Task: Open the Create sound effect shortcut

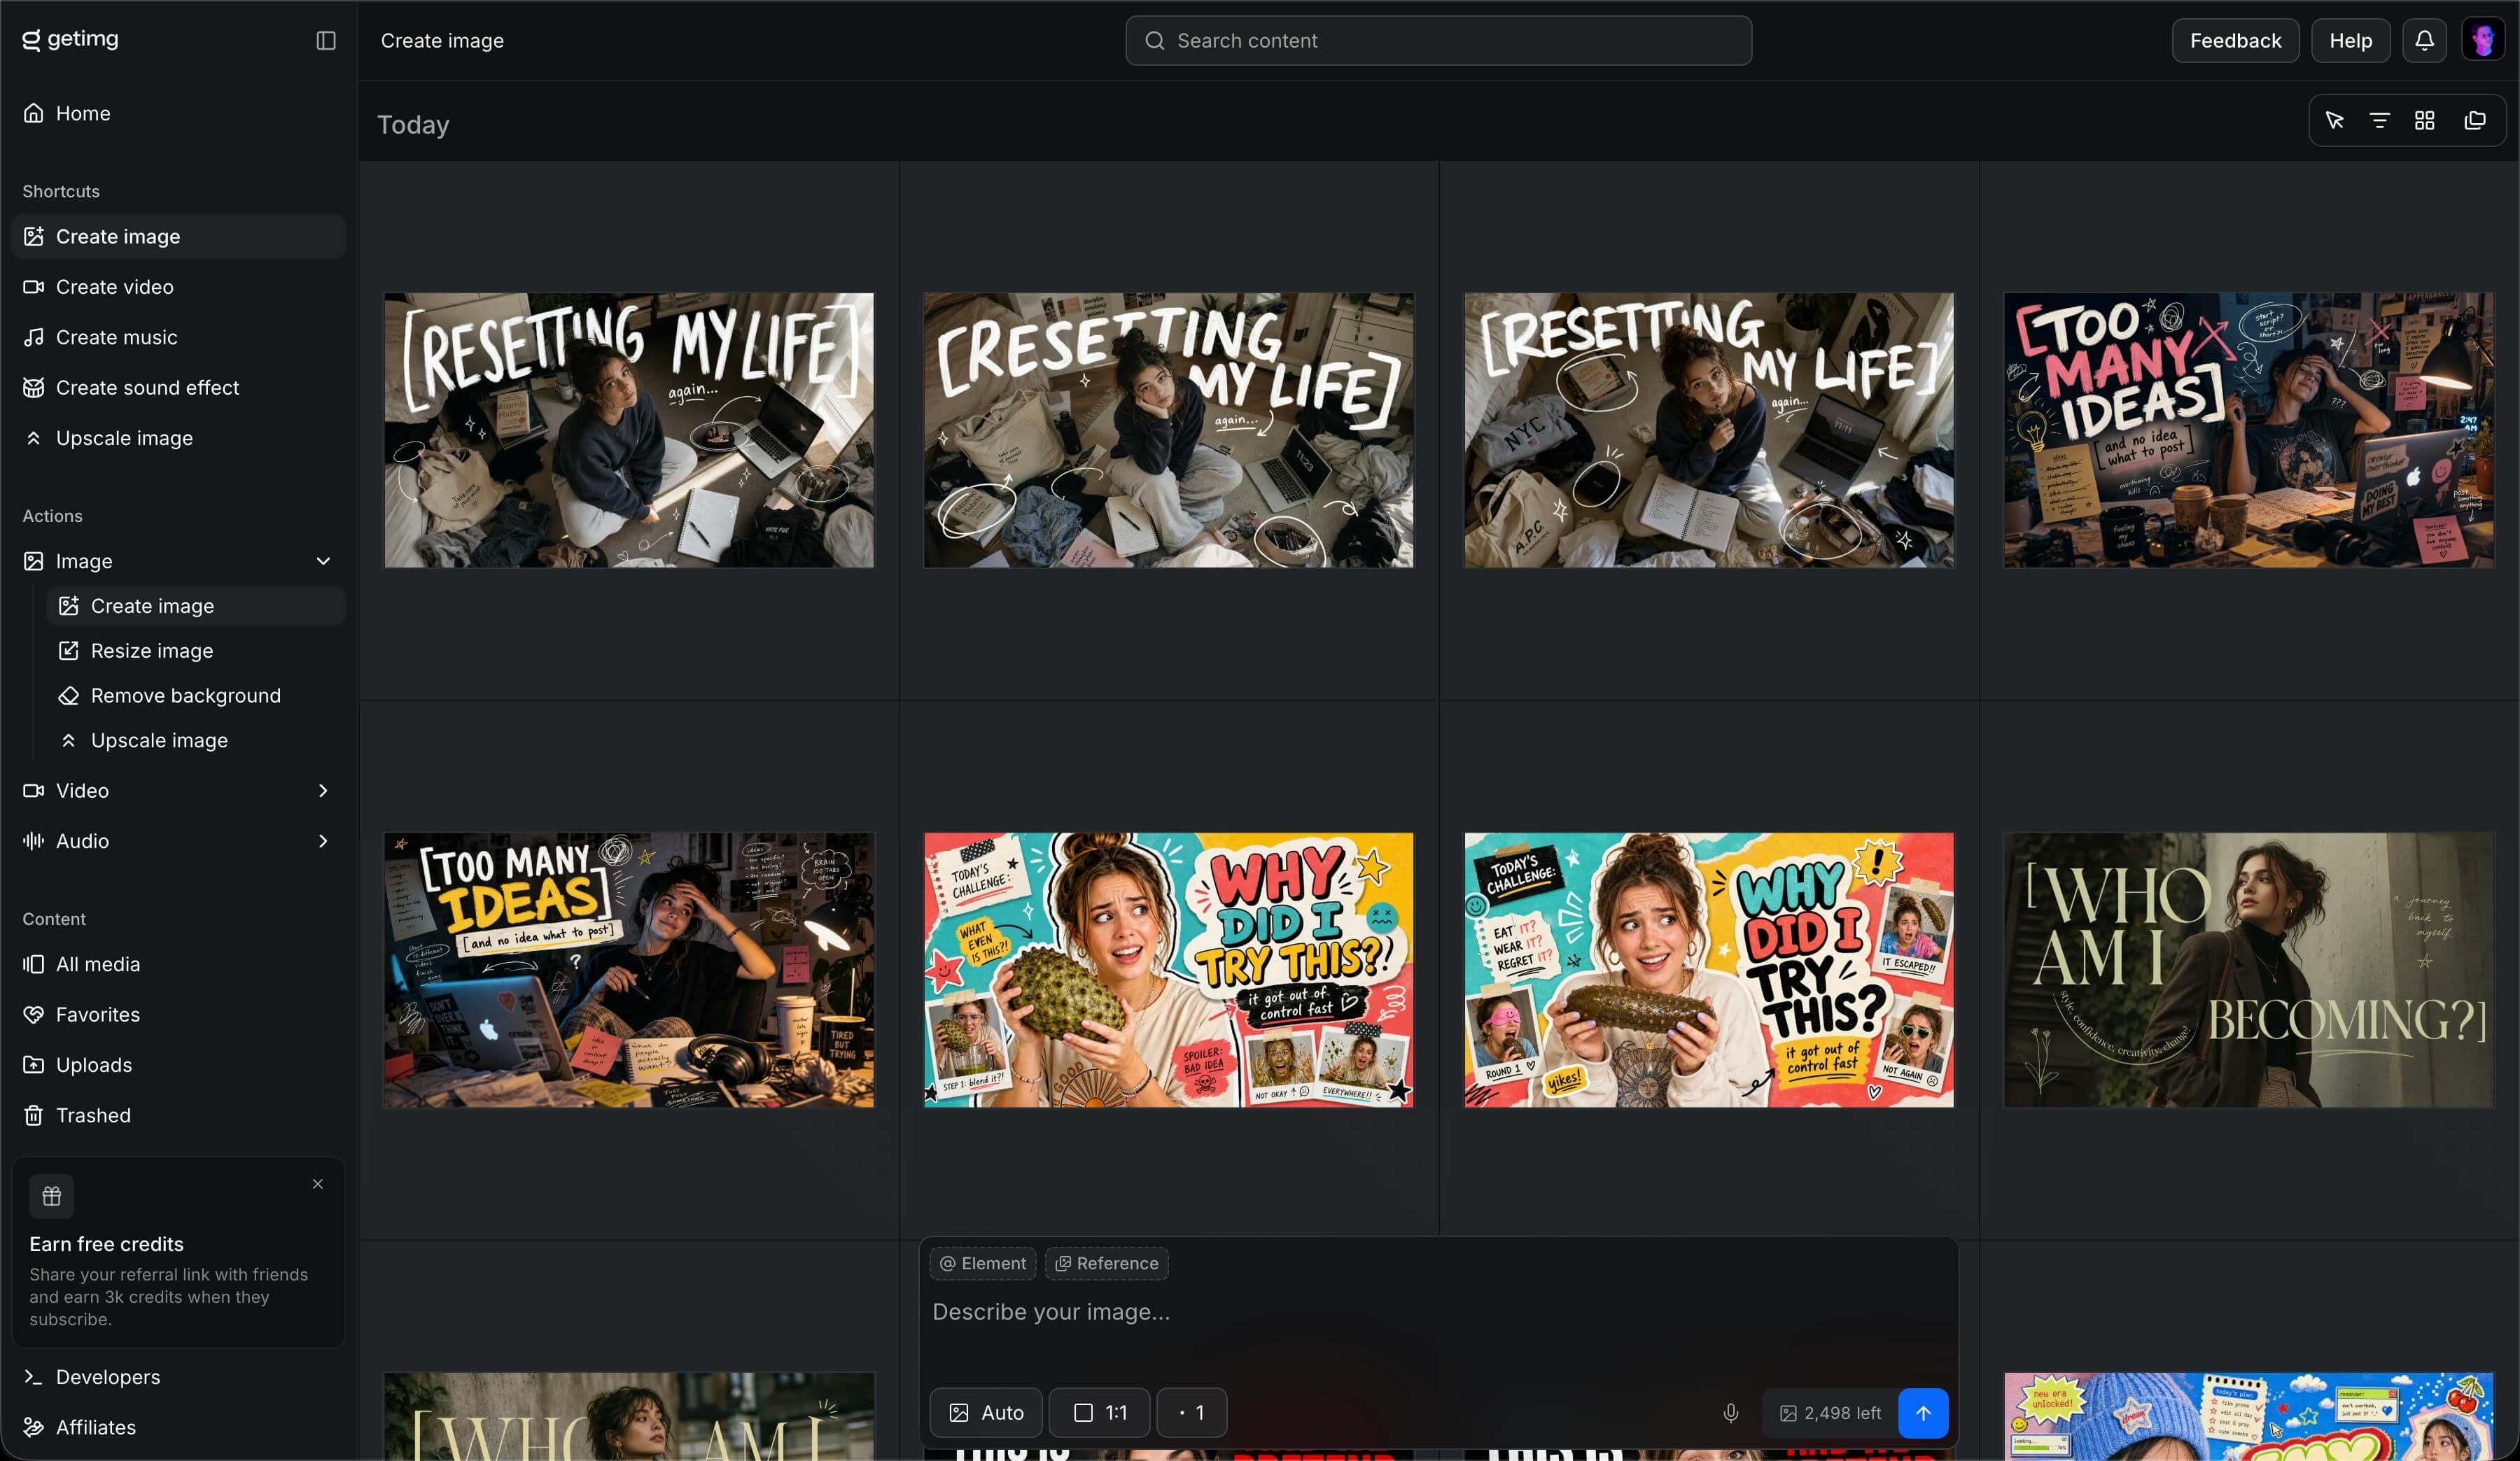Action: pos(179,388)
